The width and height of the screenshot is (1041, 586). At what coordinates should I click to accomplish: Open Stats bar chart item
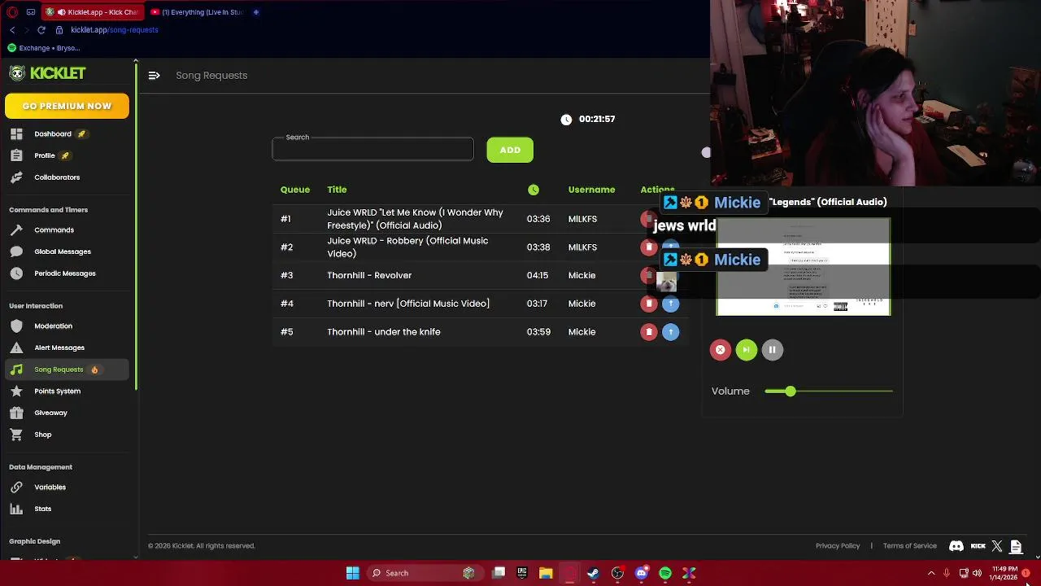tap(42, 509)
